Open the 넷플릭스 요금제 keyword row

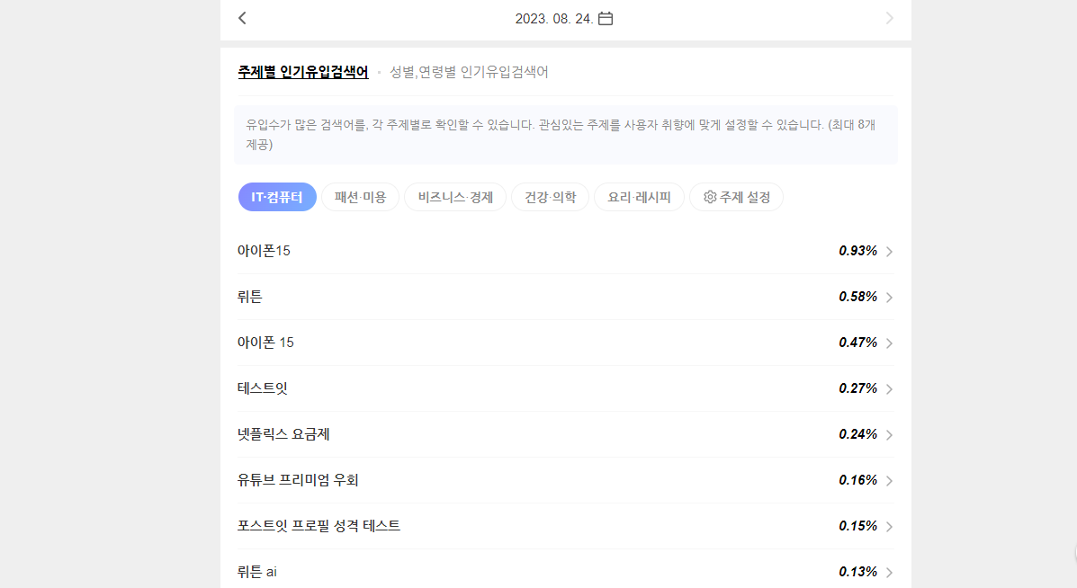pyautogui.click(x=565, y=435)
